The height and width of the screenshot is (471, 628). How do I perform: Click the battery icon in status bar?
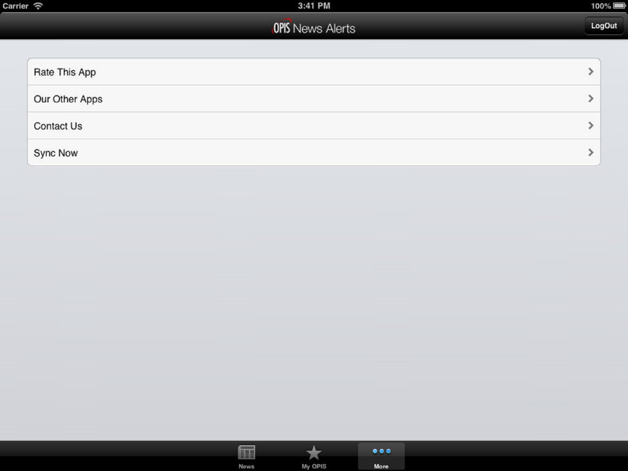619,6
